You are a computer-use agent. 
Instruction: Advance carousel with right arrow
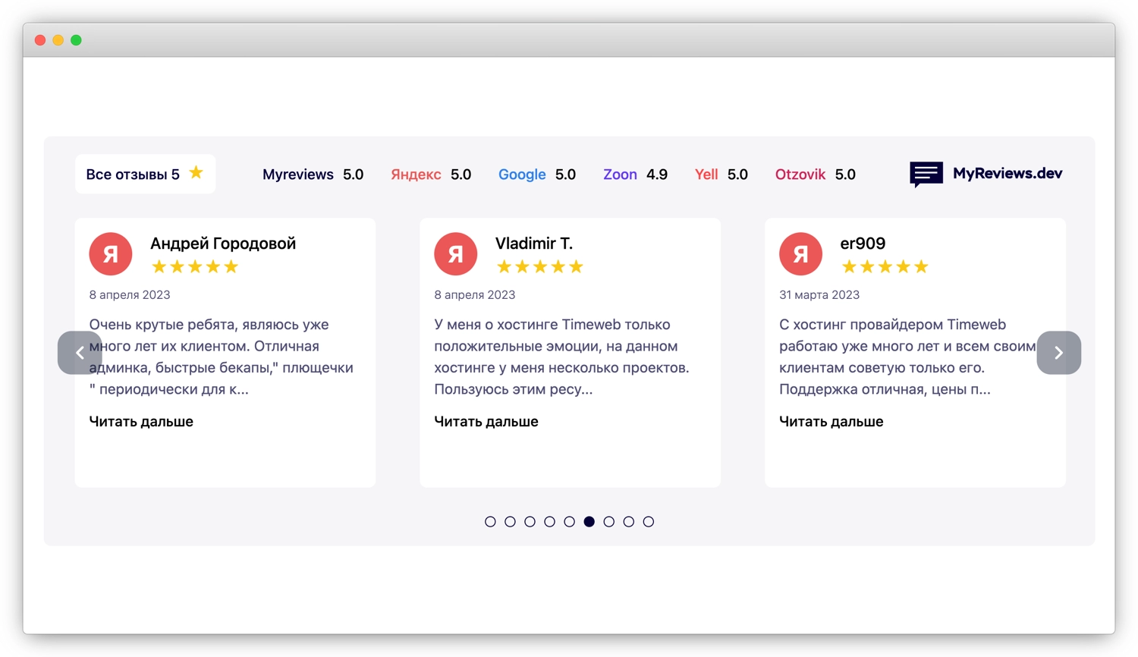pyautogui.click(x=1058, y=353)
